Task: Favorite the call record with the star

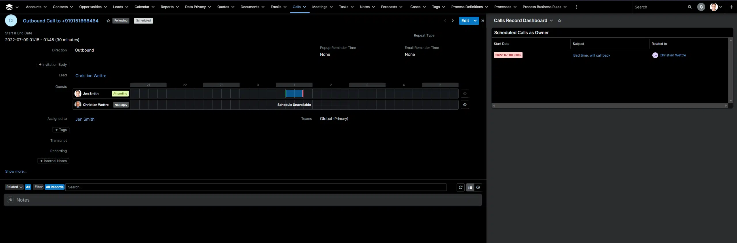Action: coord(108,21)
